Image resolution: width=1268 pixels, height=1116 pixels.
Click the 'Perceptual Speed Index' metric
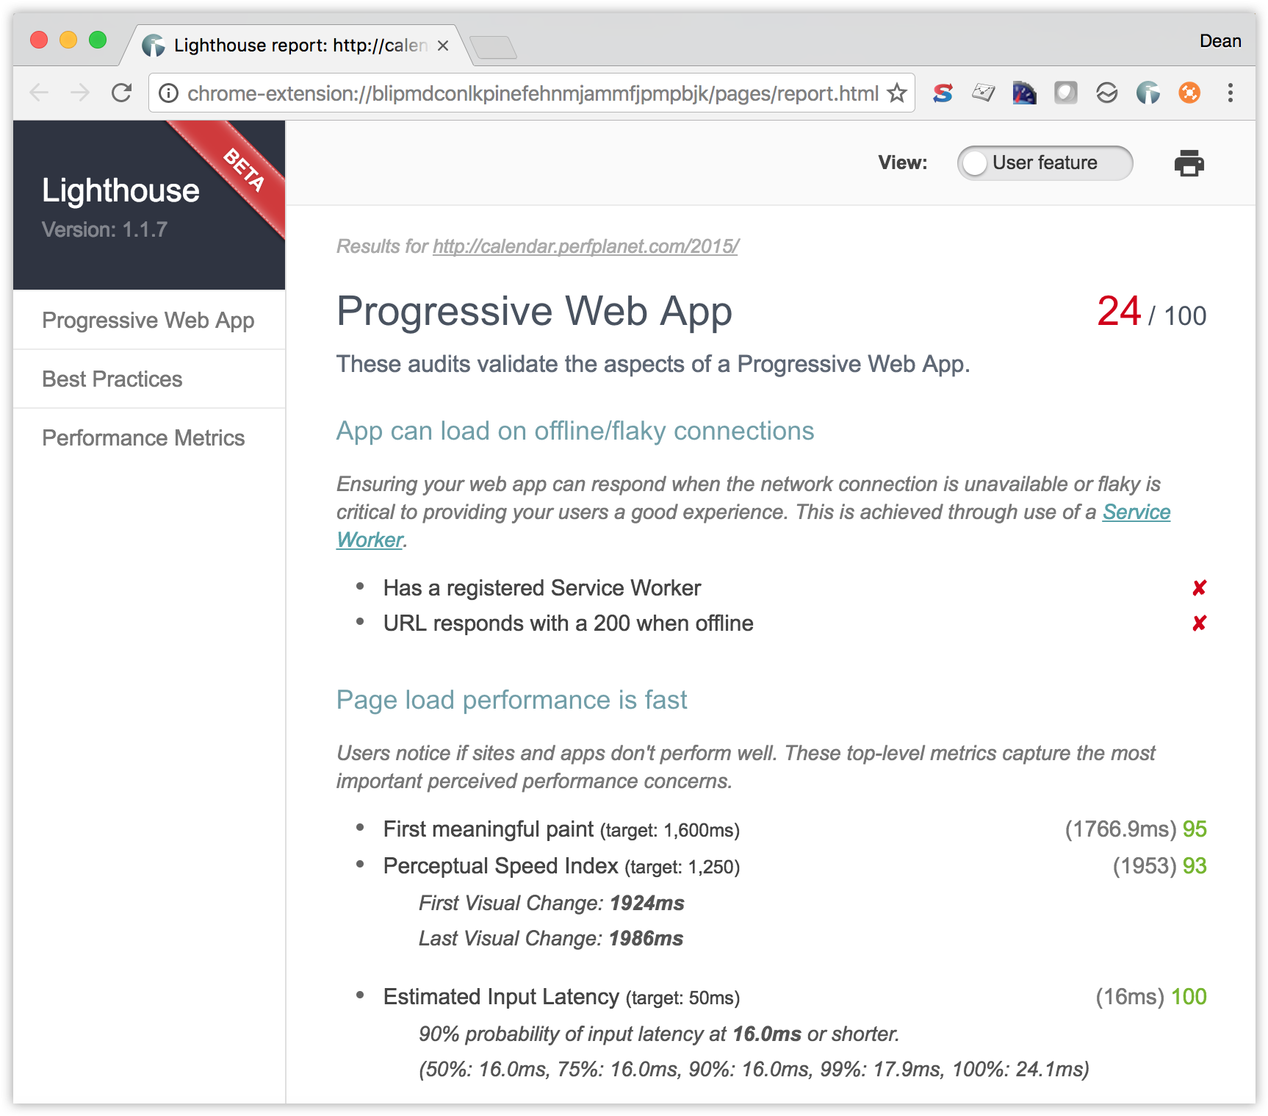point(561,867)
